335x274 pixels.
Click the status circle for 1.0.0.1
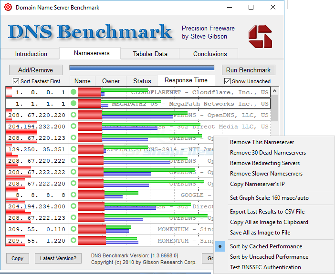73,92
